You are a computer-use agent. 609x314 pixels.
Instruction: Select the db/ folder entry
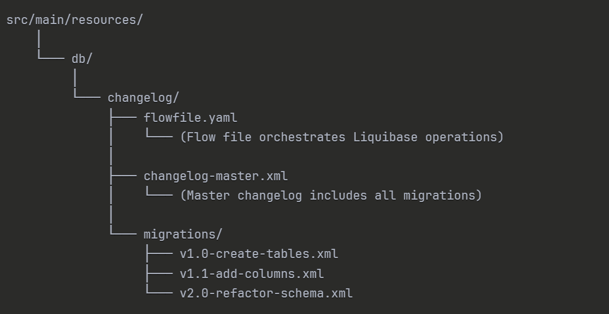pos(82,59)
